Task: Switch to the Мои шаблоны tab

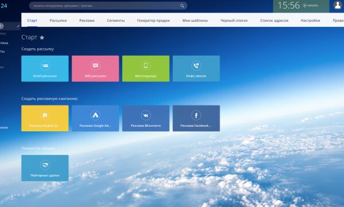Action: click(195, 20)
